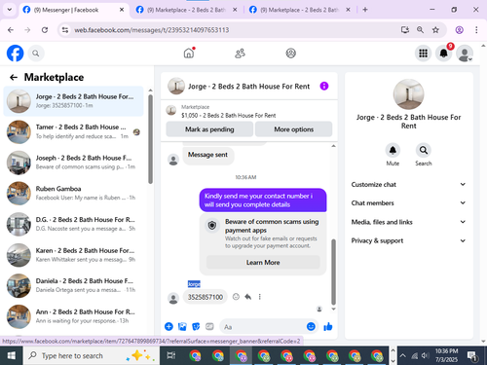Expand the Media, files and links section
Screen dimensions: 487x365
coord(408,222)
